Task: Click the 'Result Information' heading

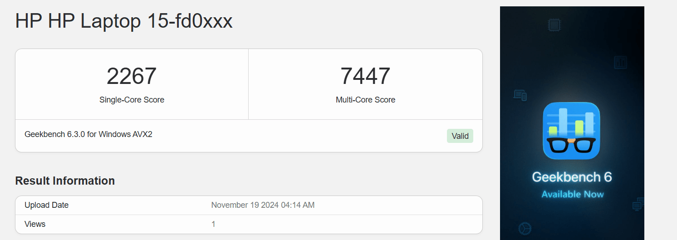Action: click(x=65, y=181)
